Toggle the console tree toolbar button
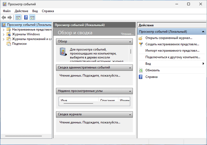This screenshot has width=207, height=145. [18, 18]
